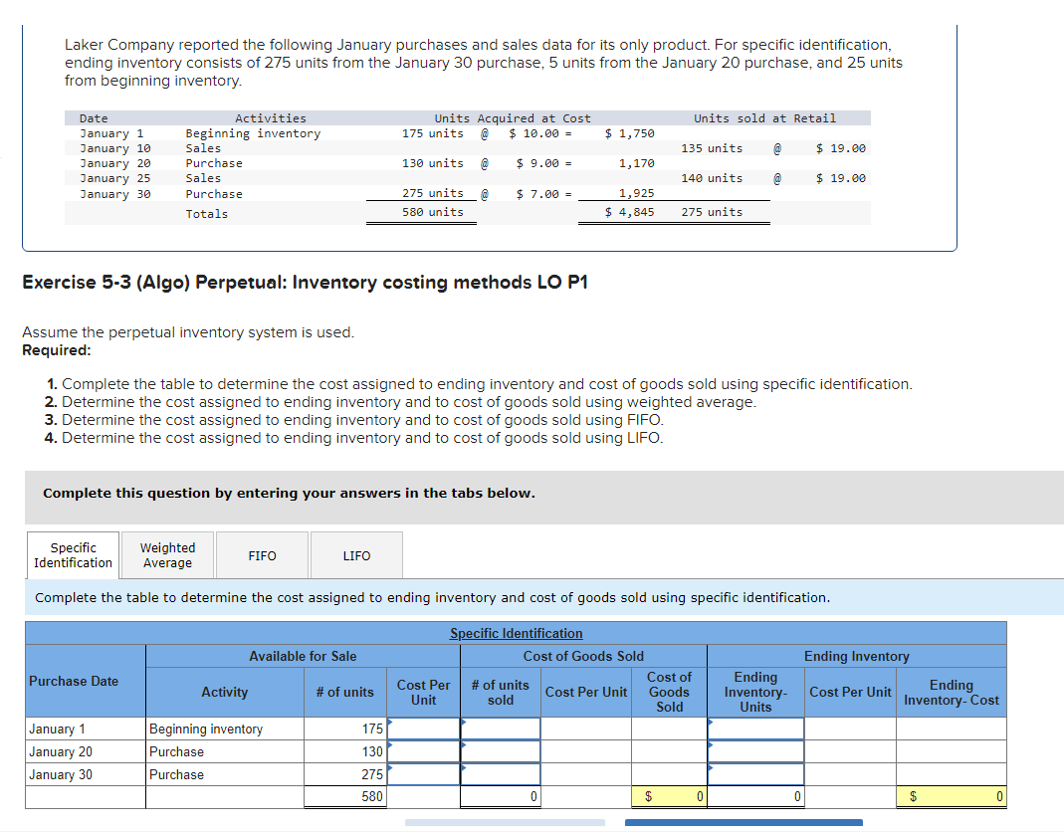Open the FIFO tab

(261, 554)
